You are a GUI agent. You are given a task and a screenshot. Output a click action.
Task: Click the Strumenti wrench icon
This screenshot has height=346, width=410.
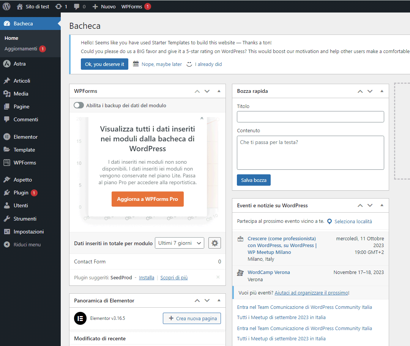pos(7,219)
